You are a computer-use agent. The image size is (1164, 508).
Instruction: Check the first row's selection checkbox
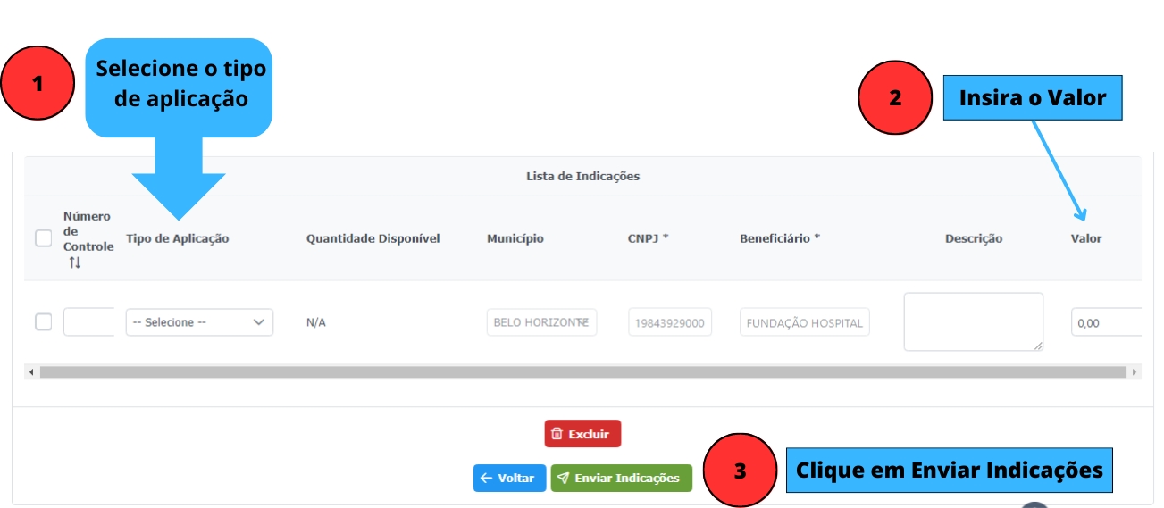(44, 322)
